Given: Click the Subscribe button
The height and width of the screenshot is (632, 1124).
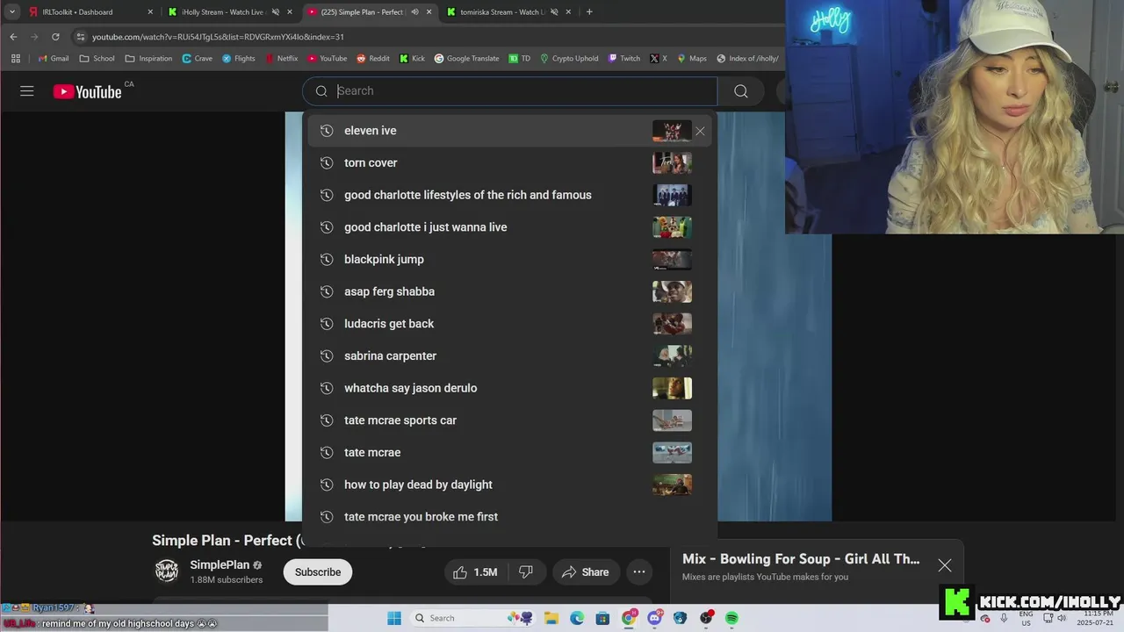Looking at the screenshot, I should (x=318, y=572).
